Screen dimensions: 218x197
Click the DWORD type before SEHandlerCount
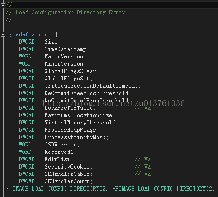pos(27,181)
